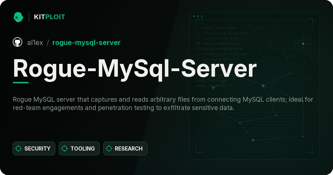Click the GitHub octocat icon

point(17,42)
